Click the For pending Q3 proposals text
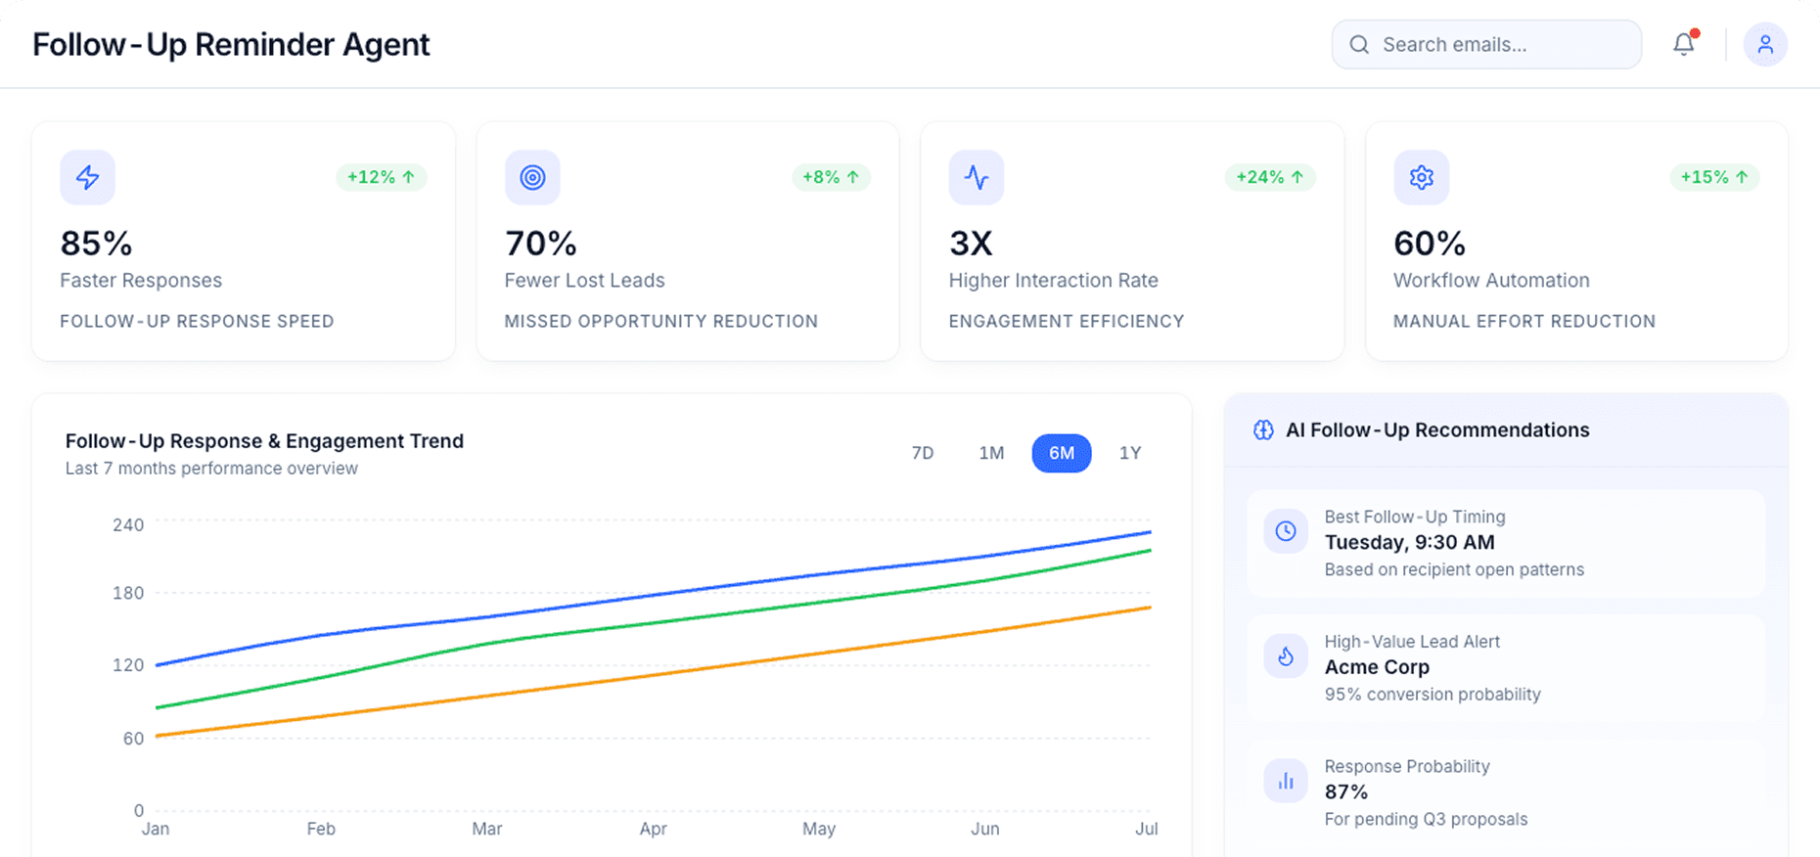 click(x=1426, y=819)
